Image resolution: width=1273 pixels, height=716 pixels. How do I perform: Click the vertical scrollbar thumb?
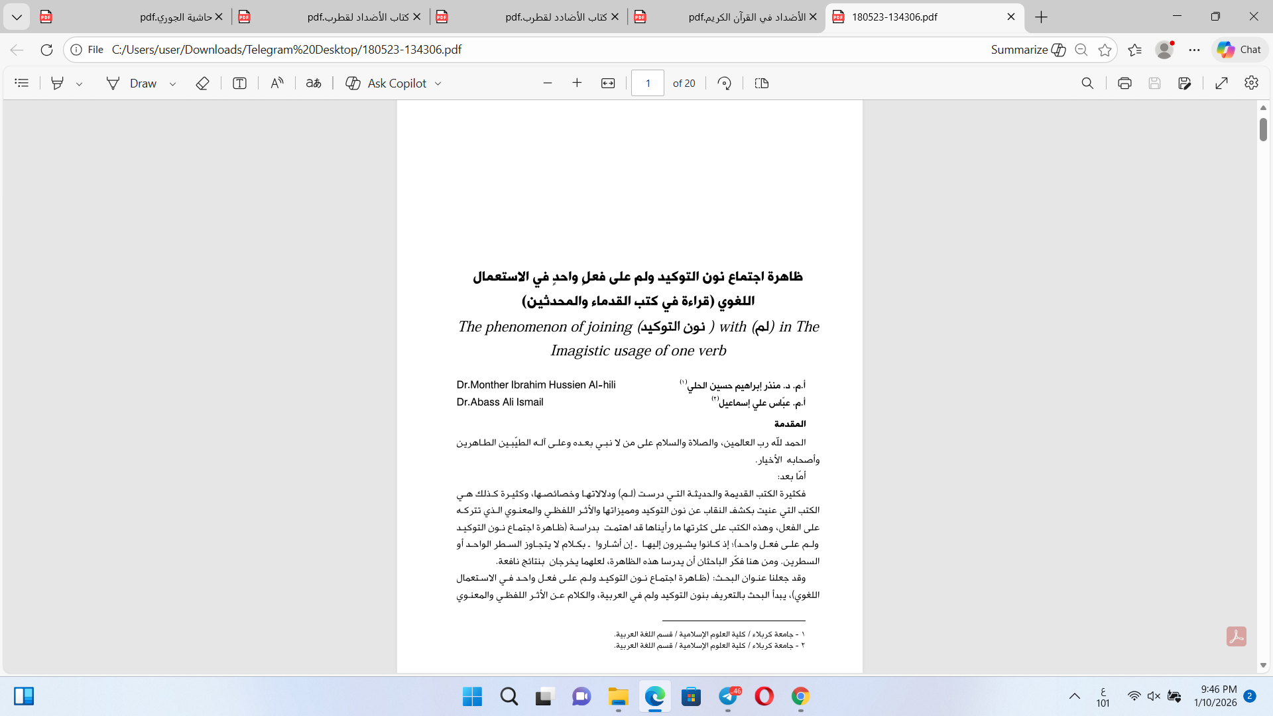(x=1263, y=129)
